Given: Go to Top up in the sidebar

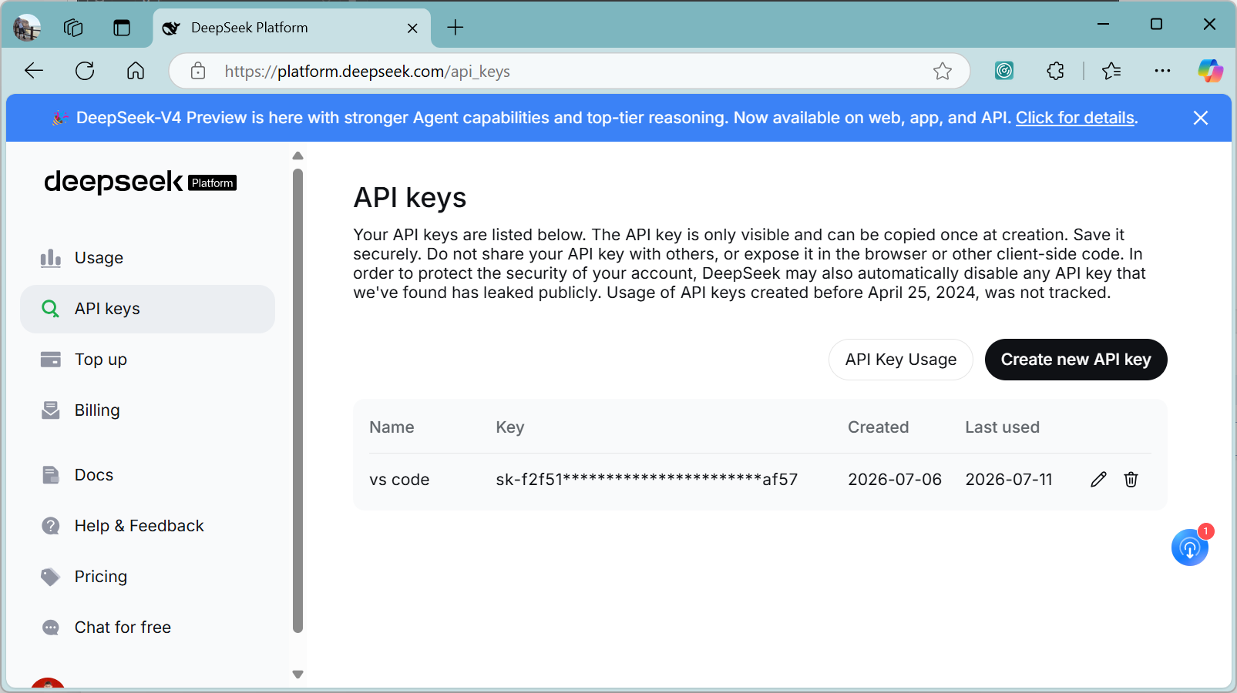Looking at the screenshot, I should [147, 360].
